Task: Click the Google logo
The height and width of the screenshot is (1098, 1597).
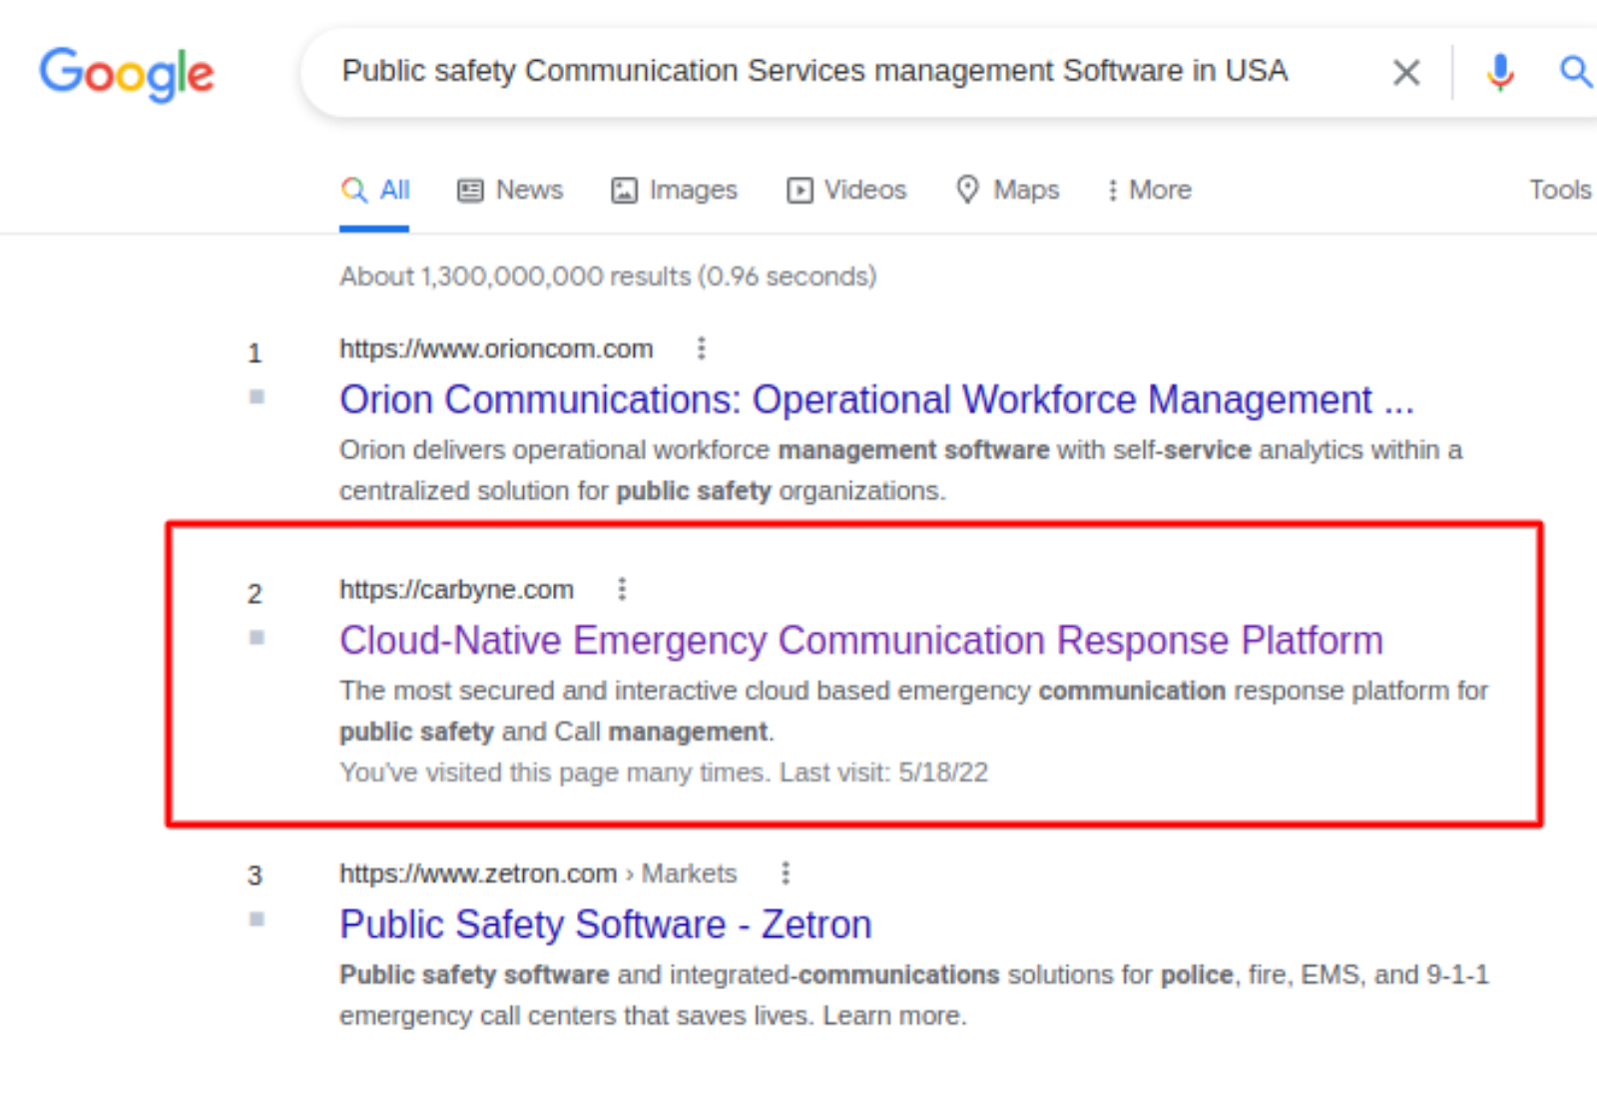Action: pyautogui.click(x=127, y=73)
